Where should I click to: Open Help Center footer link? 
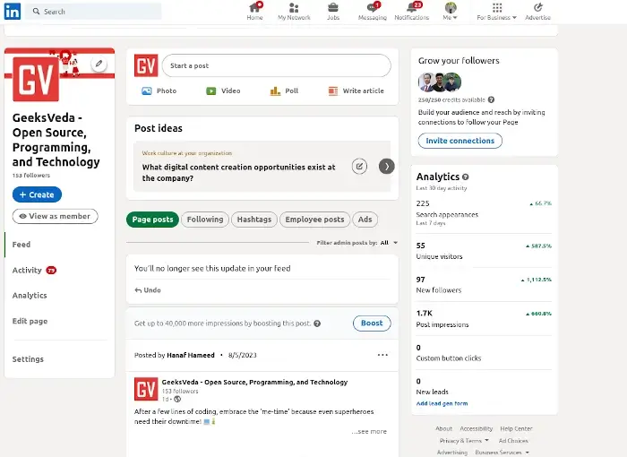tap(516, 428)
